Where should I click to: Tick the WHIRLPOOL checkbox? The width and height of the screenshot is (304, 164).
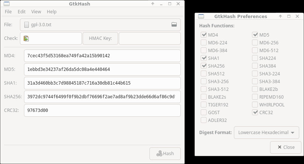click(255, 105)
